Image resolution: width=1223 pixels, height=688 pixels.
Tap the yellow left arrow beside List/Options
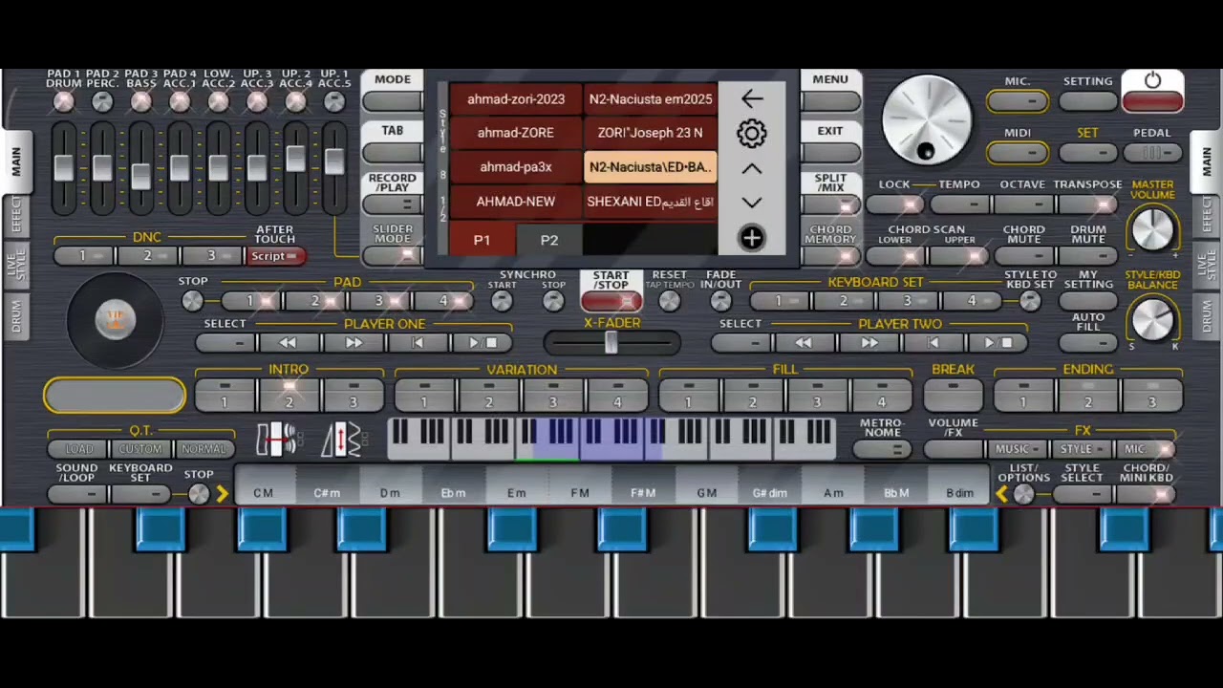pos(1001,494)
